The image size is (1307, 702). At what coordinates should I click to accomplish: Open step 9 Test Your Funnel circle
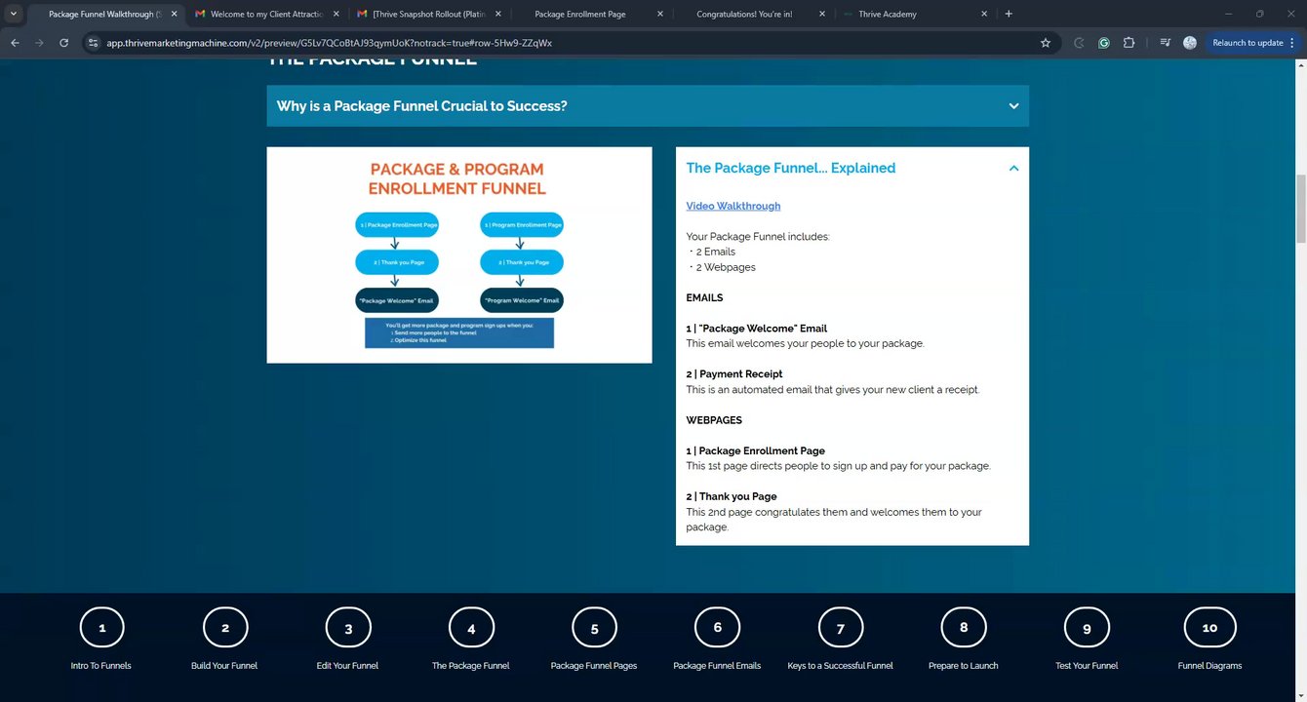point(1087,628)
